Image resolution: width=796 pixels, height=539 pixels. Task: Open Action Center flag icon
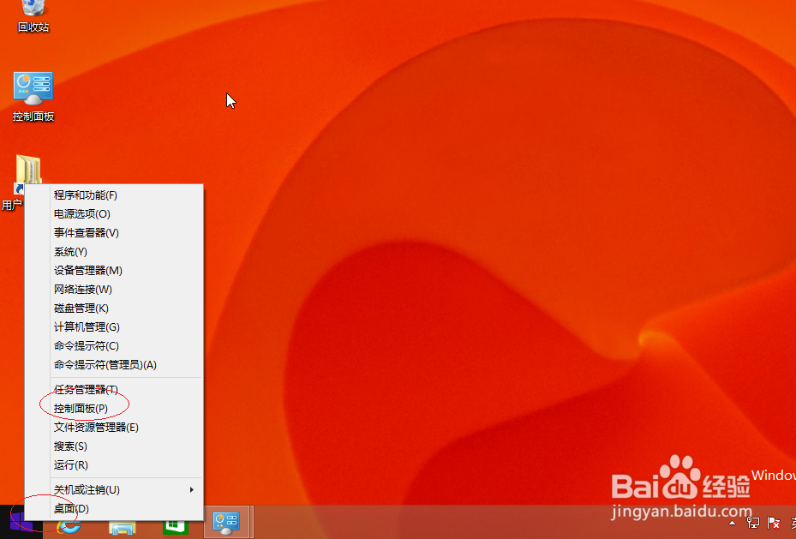tap(774, 522)
